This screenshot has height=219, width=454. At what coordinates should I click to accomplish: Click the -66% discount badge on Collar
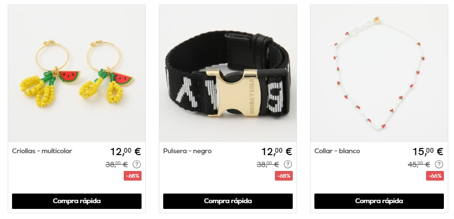(435, 176)
